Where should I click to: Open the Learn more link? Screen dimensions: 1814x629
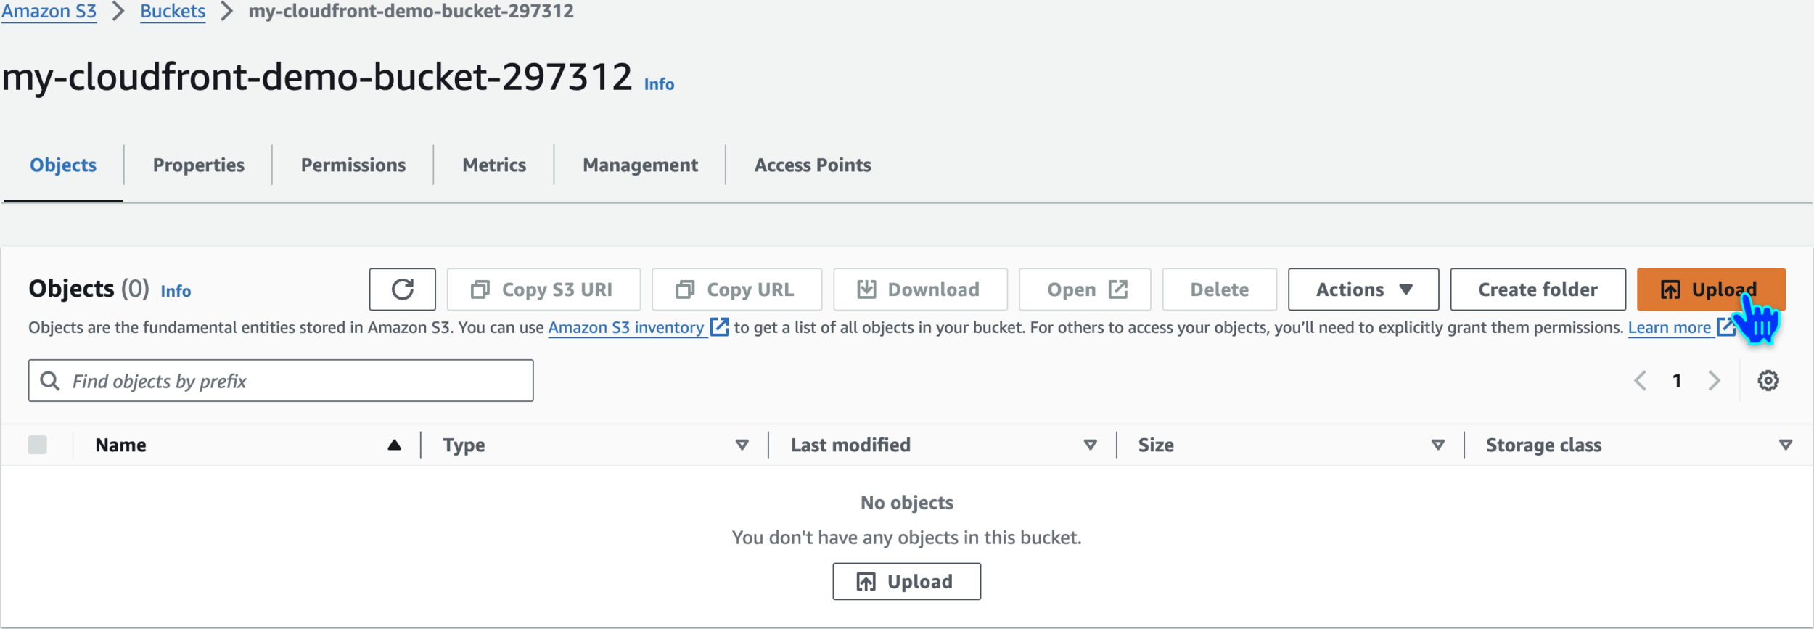click(x=1669, y=328)
